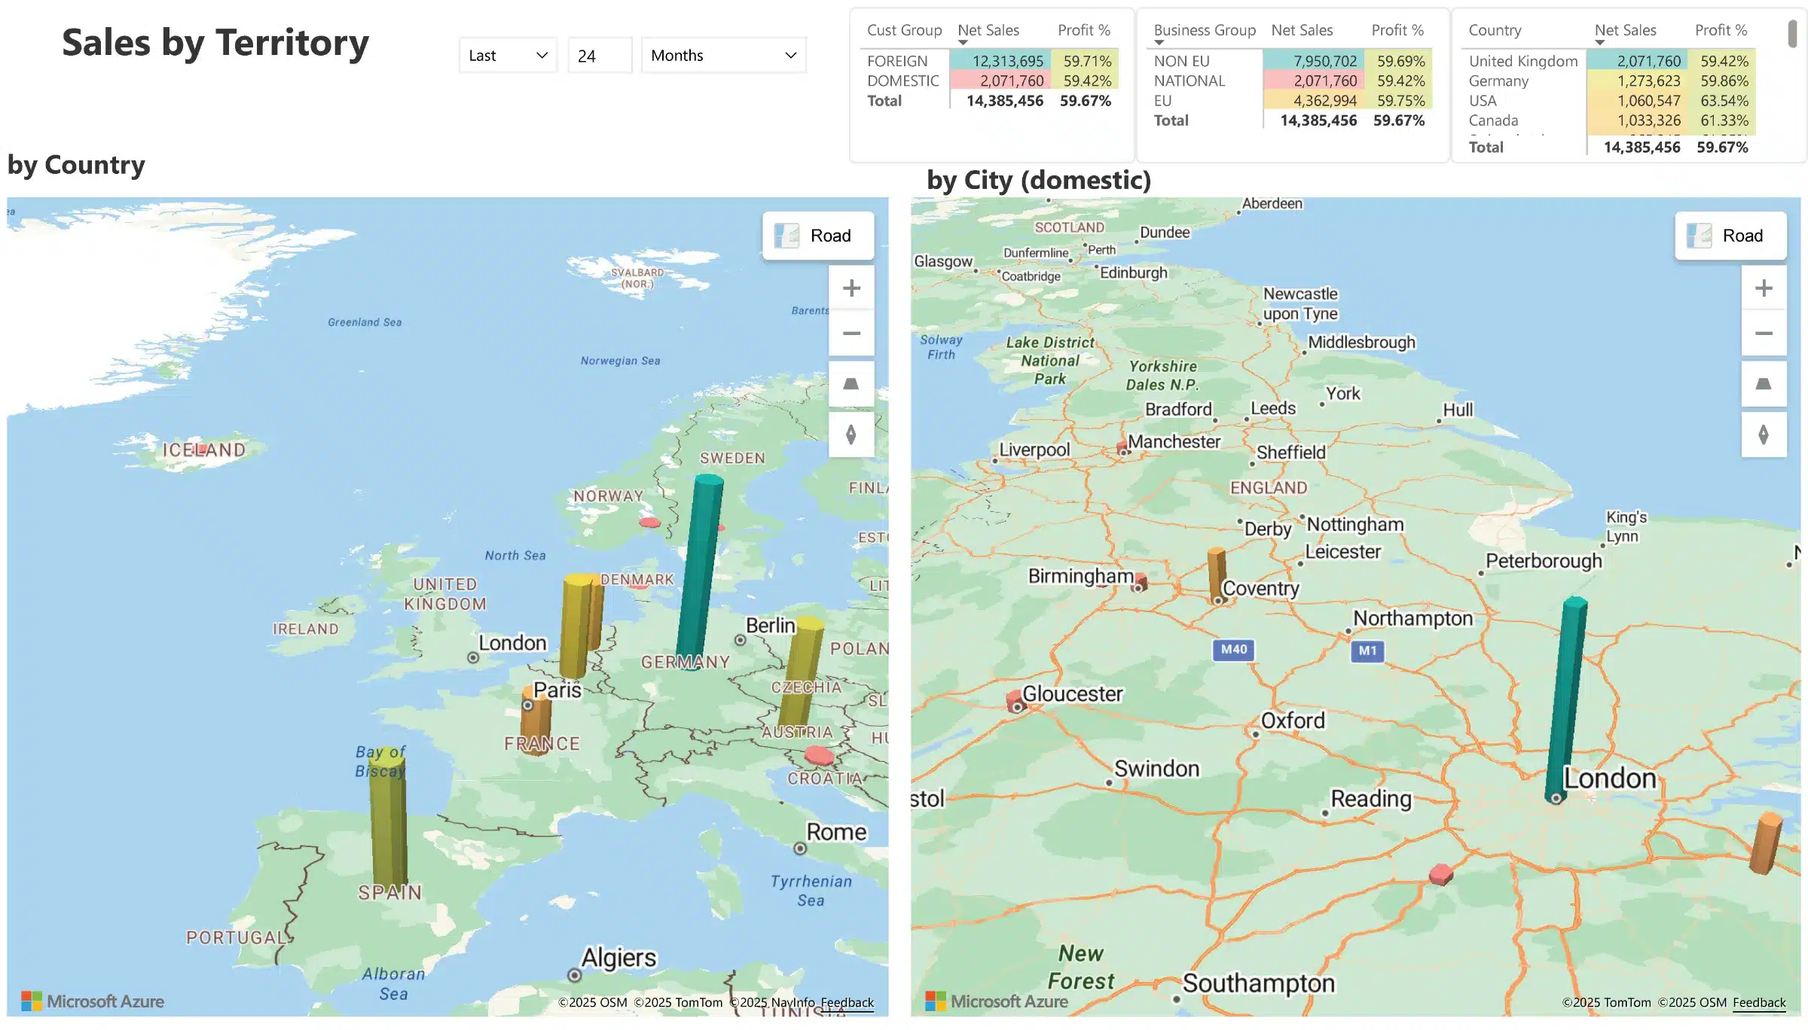
Task: Sort Cust Group table by Net Sales
Action: (988, 30)
